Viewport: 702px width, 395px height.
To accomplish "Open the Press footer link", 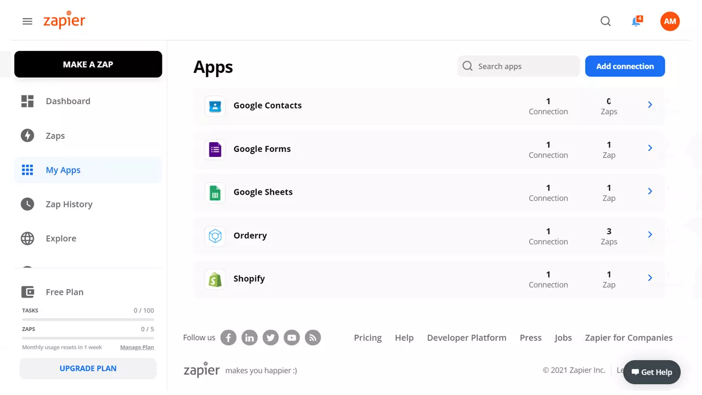I will [531, 338].
